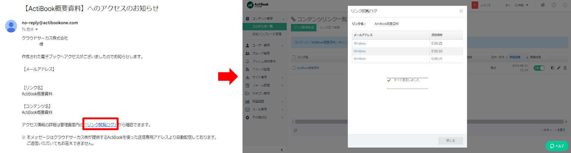
Task: Check the ActiBook概要資料 row checkbox
Action: click(293, 68)
